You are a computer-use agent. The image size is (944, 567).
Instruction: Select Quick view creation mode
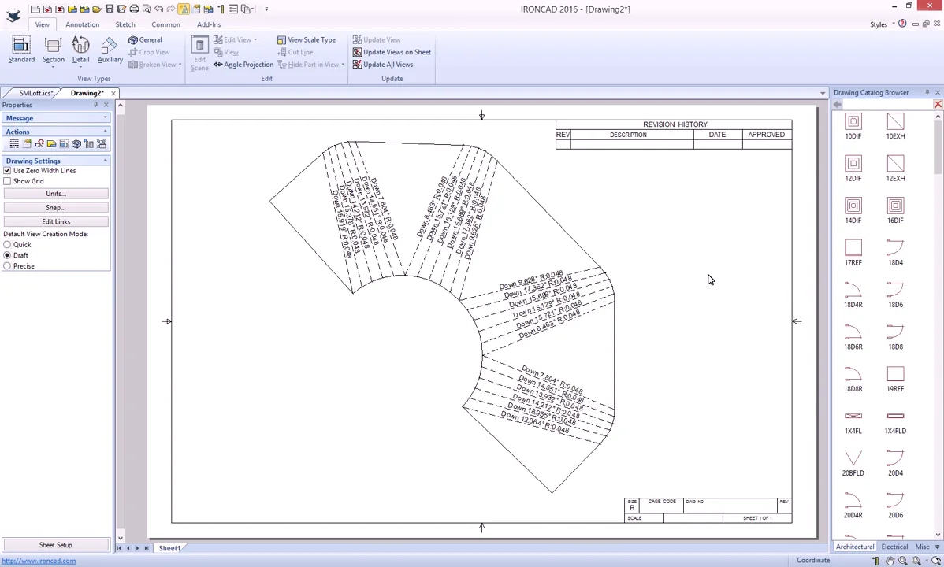(x=7, y=245)
